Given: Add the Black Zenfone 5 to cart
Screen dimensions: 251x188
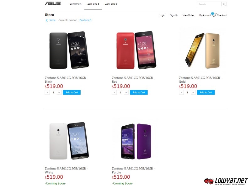Looking at the screenshot, I should (x=72, y=92).
